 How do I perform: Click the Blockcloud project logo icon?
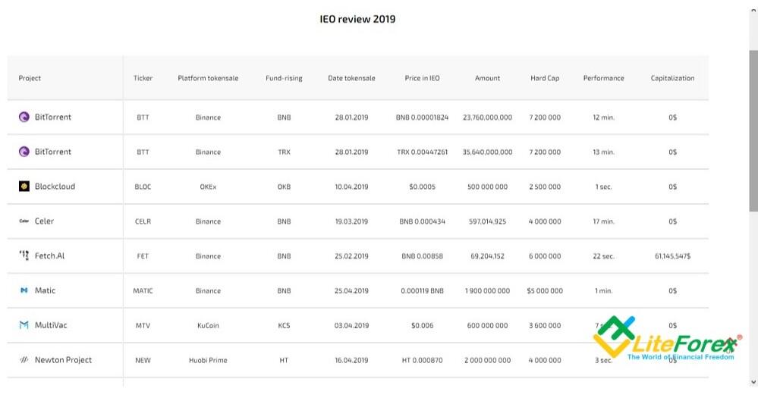pyautogui.click(x=24, y=186)
